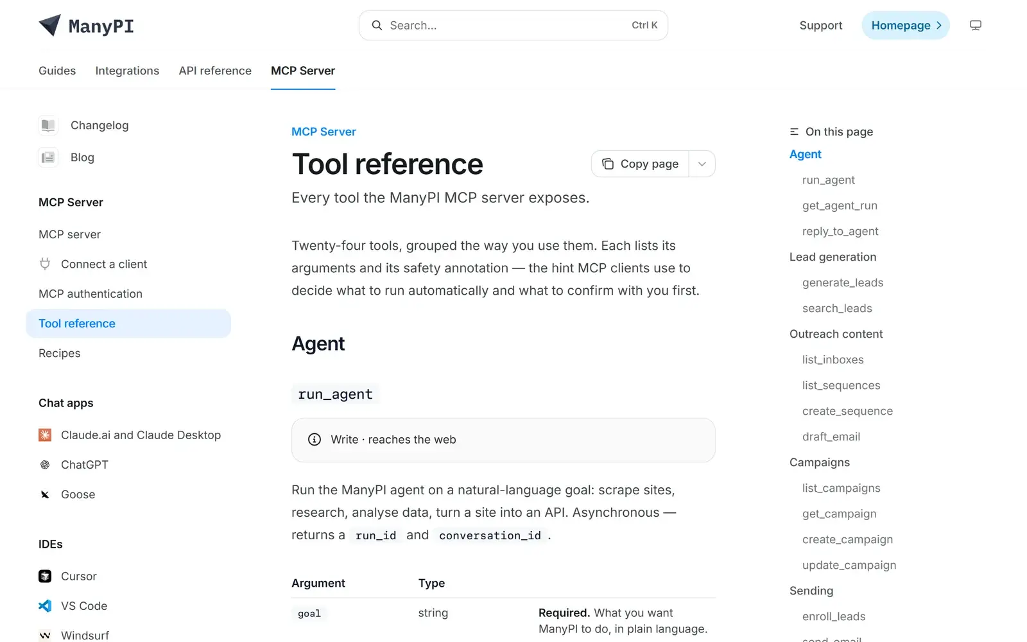Jump to enroll_leads in outline

(834, 616)
